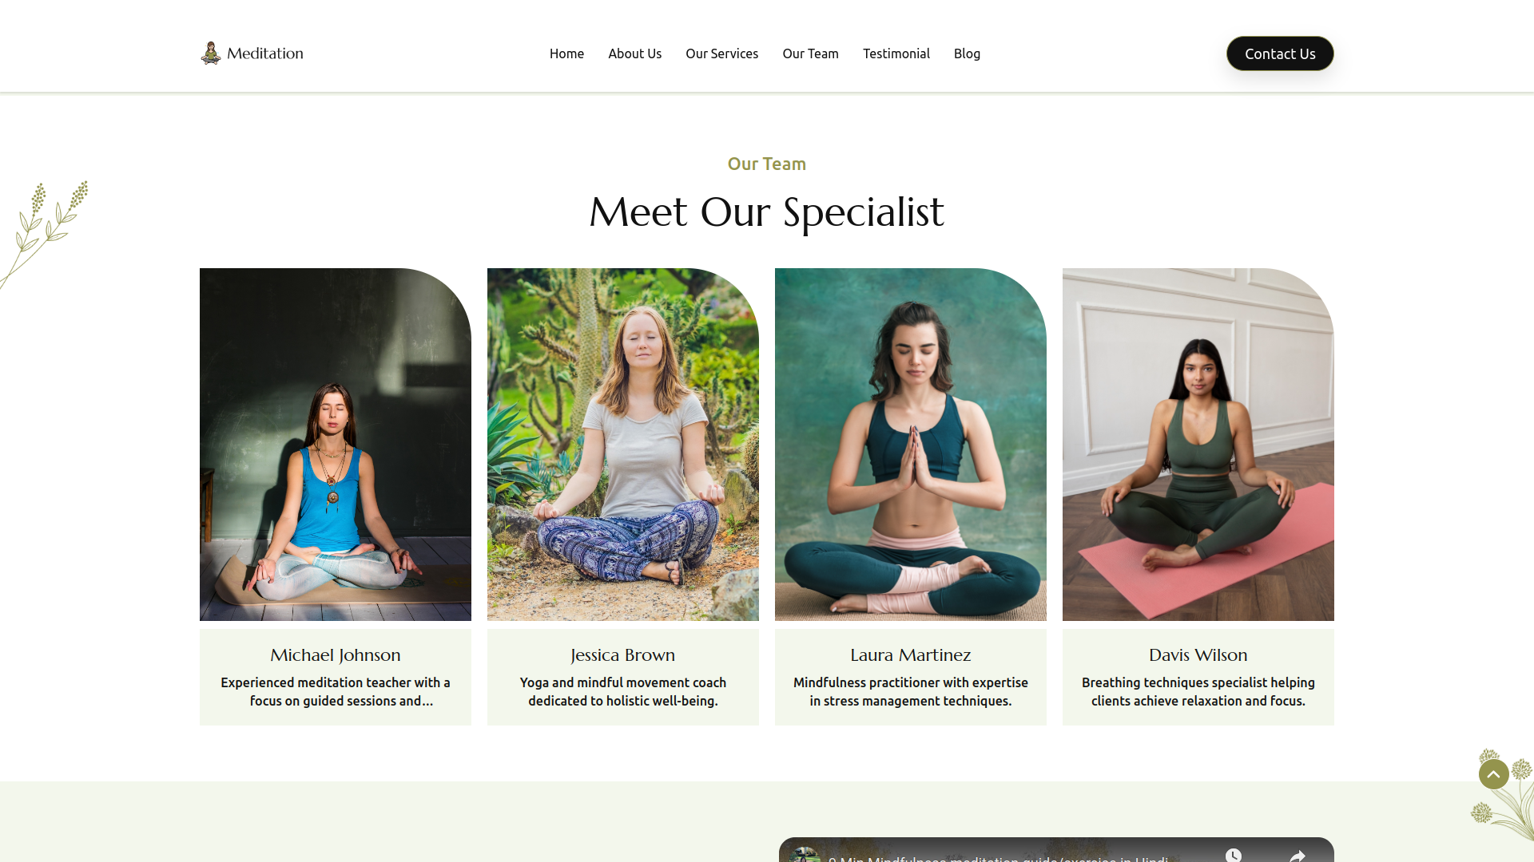Select Our Team in navigation bar
1534x862 pixels.
810,53
